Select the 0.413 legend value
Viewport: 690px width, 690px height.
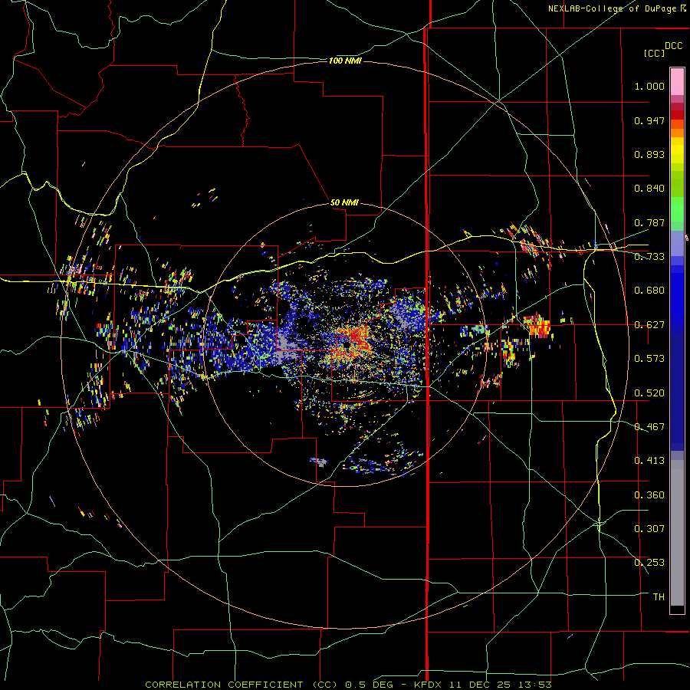pos(649,461)
